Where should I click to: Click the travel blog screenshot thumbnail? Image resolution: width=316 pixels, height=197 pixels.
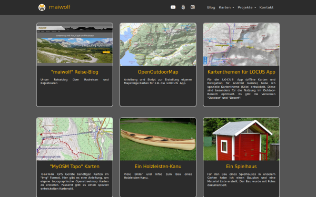(75, 45)
